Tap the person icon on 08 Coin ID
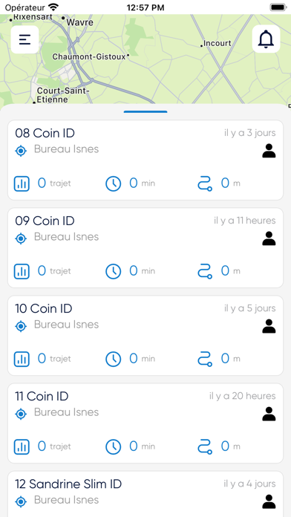Viewport: 291px width, 517px height. click(x=269, y=151)
